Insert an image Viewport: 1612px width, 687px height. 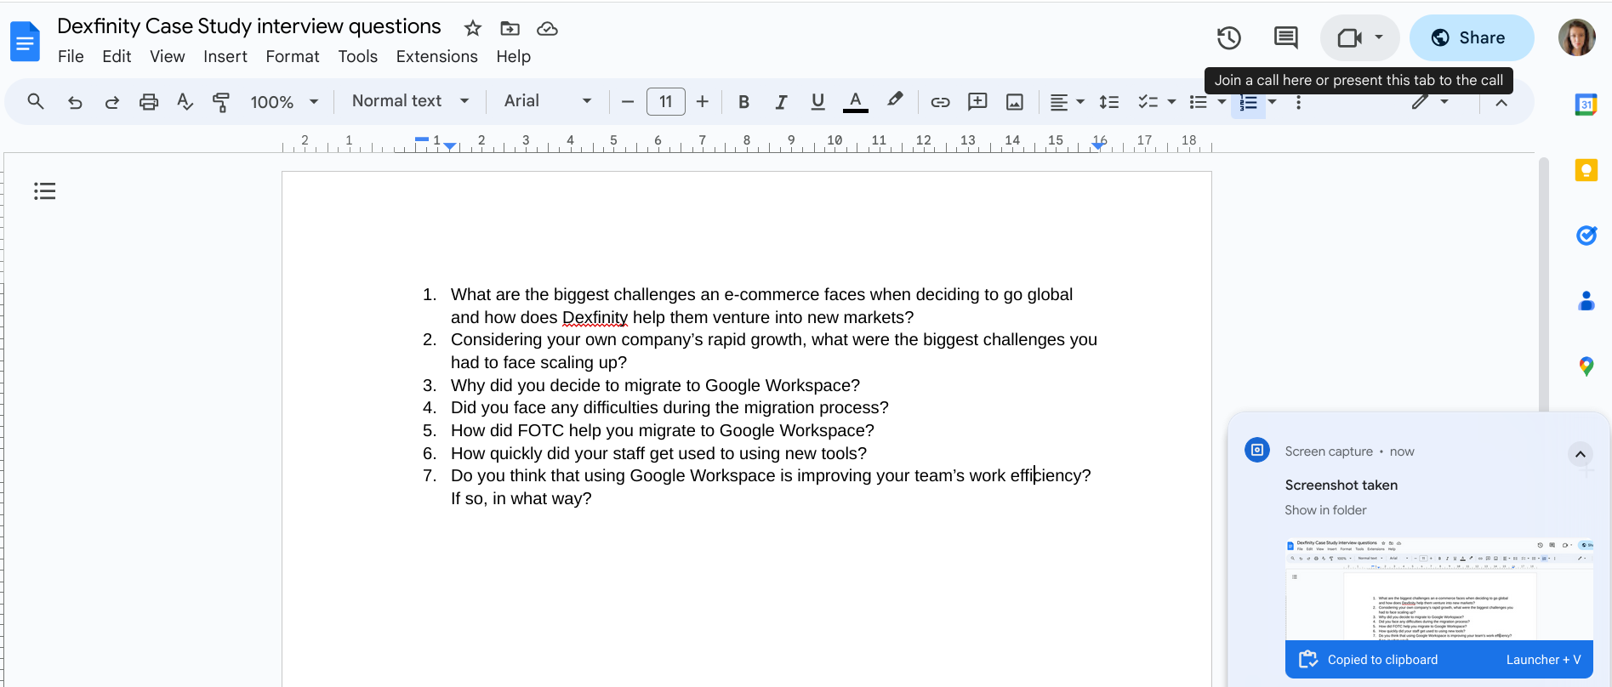point(1014,102)
